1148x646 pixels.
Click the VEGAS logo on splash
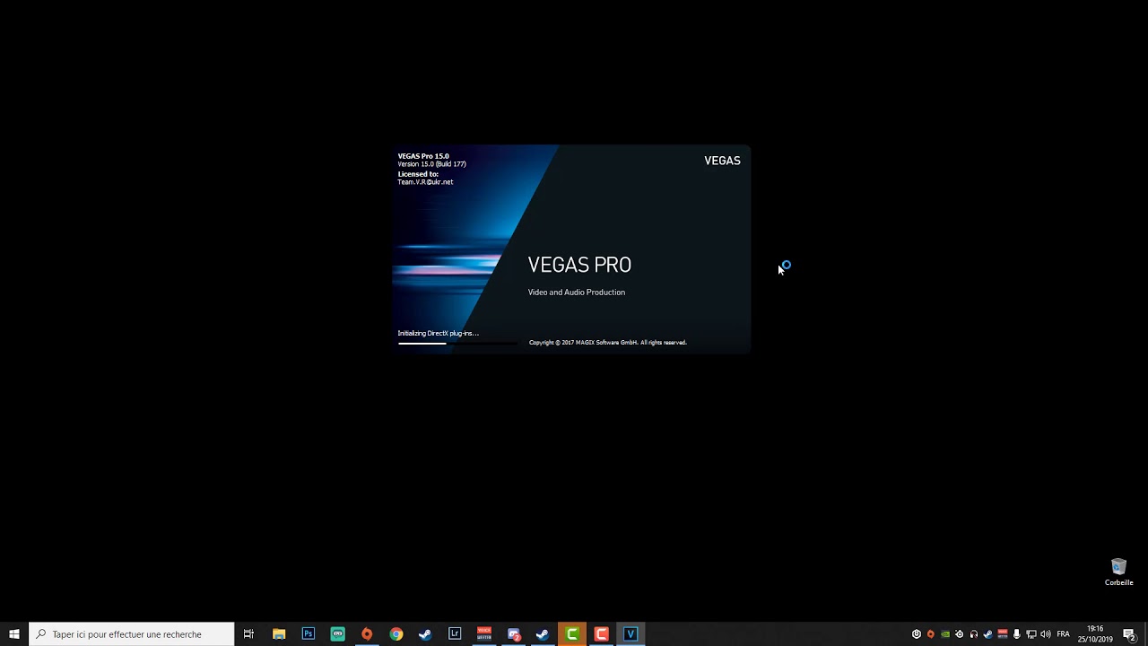[722, 161]
